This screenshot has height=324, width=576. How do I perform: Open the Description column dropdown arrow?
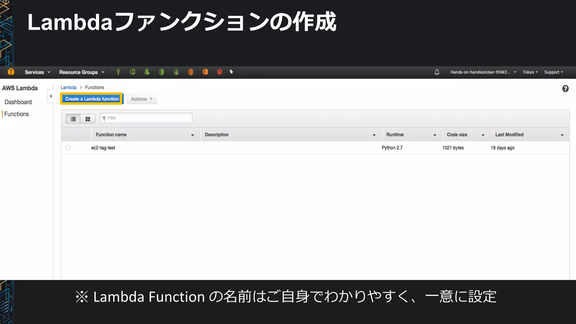(x=374, y=135)
